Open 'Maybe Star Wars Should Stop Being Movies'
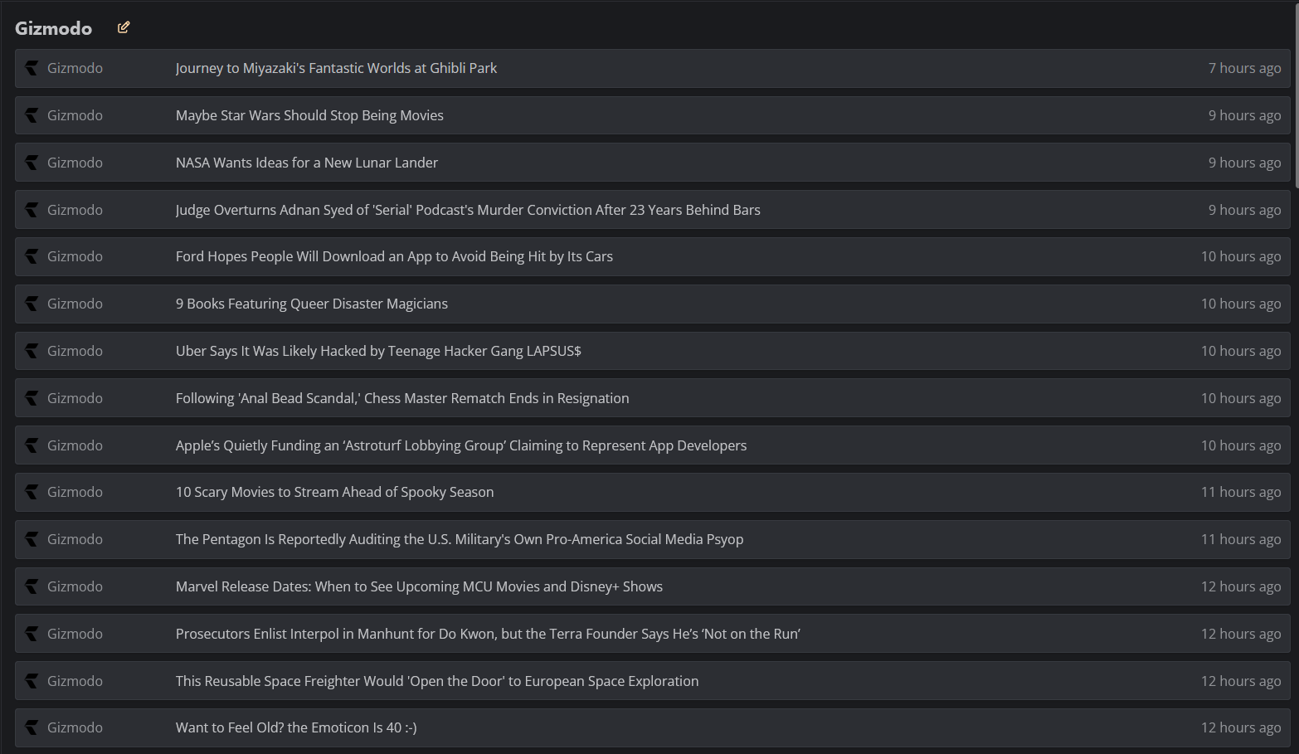 (309, 115)
